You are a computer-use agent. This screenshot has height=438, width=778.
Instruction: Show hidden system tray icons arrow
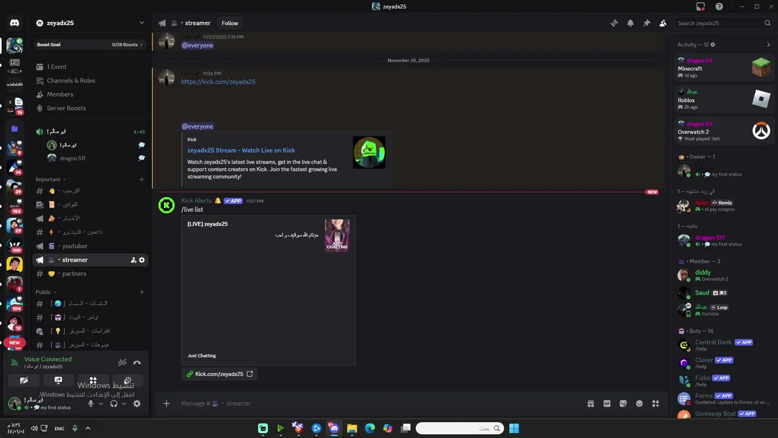88,428
